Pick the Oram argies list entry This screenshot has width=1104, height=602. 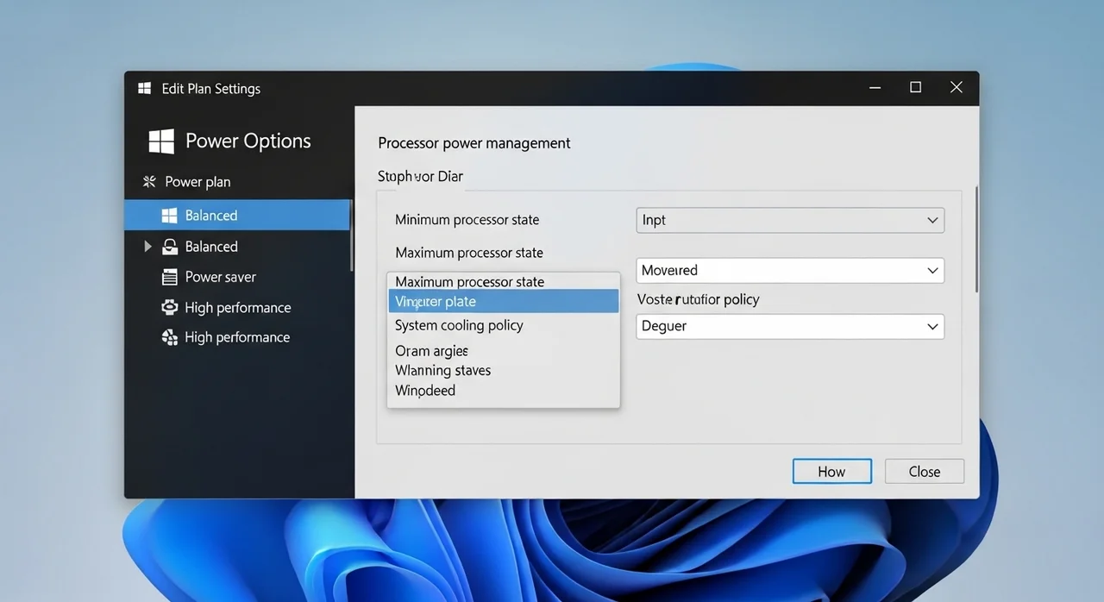tap(431, 351)
